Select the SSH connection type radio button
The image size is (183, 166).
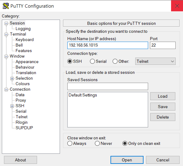(70, 61)
